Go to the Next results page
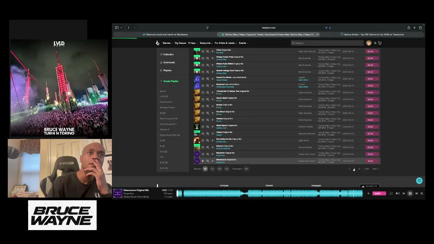Viewport: 434px width, 244px height. (x=375, y=169)
